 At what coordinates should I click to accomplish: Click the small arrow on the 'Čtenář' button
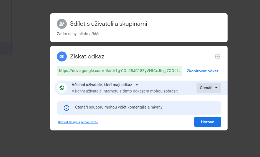pyautogui.click(x=216, y=88)
